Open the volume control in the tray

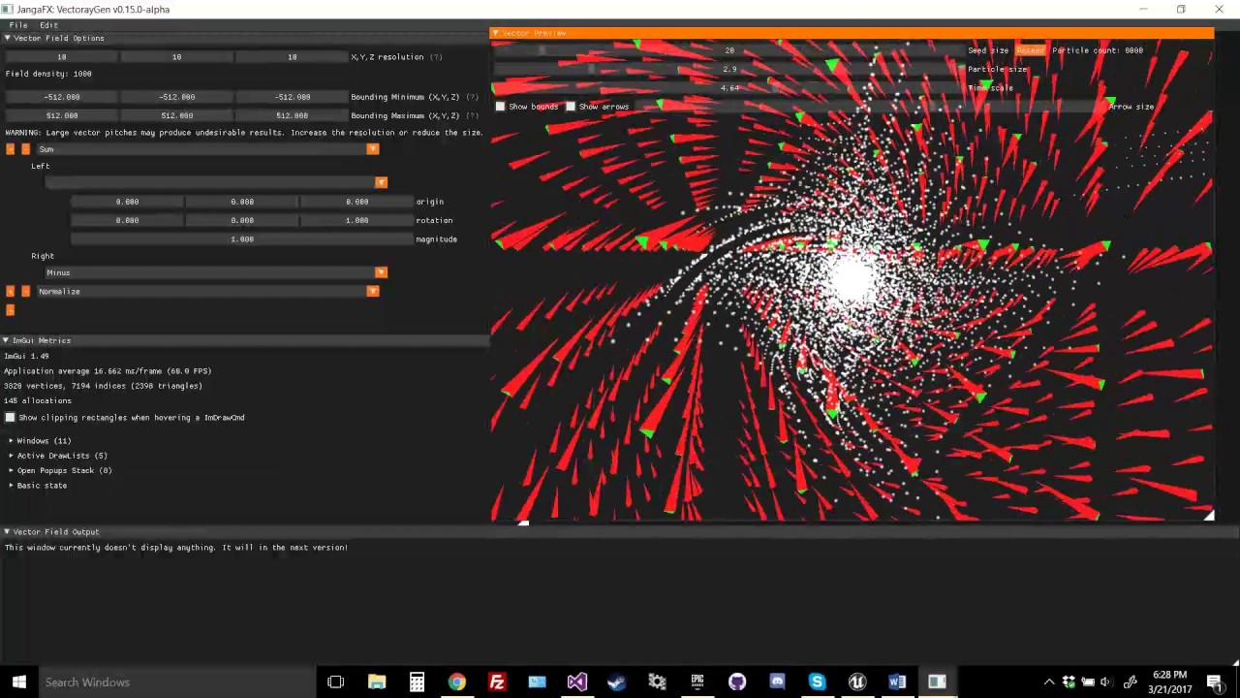1105,682
